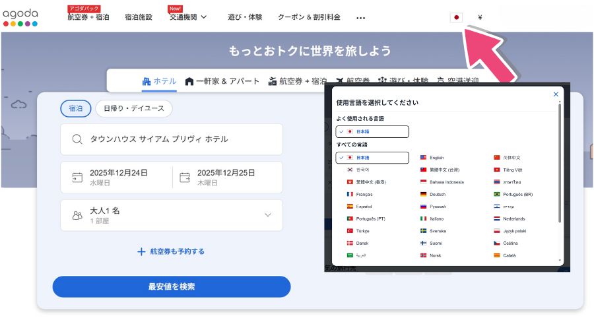
Task: Choose Português (PT) language
Action: (x=366, y=218)
